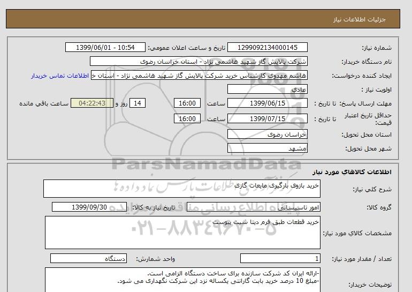Click the time field 16:00 beside 1399/07/15
This screenshot has width=412, height=292.
pos(187,118)
